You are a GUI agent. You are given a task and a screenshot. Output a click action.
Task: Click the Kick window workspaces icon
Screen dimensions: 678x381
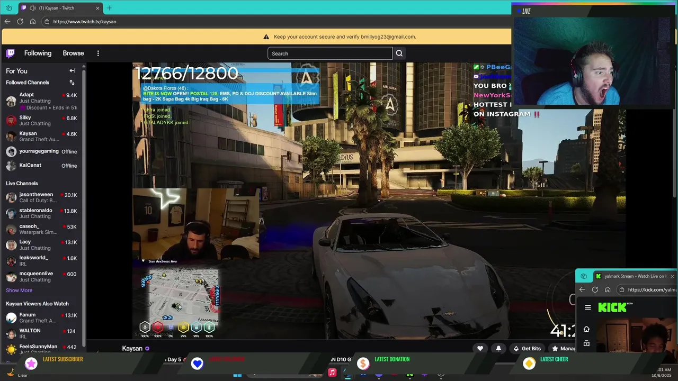click(583, 276)
